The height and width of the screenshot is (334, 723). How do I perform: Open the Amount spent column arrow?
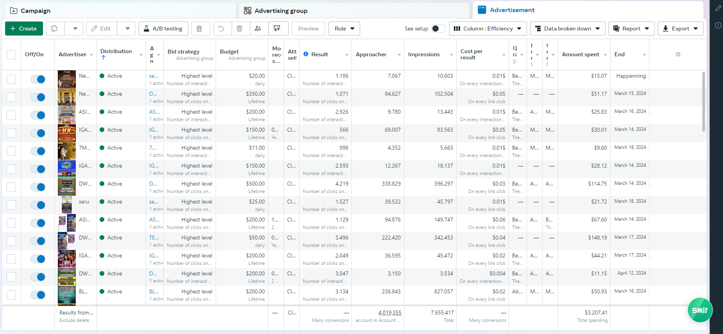click(605, 55)
